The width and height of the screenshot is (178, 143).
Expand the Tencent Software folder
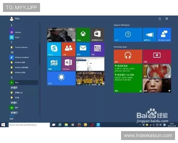coord(21,47)
